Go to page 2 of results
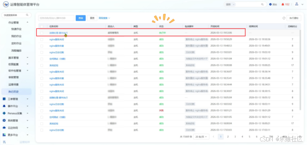This screenshot has width=307, height=145. pos(228,136)
